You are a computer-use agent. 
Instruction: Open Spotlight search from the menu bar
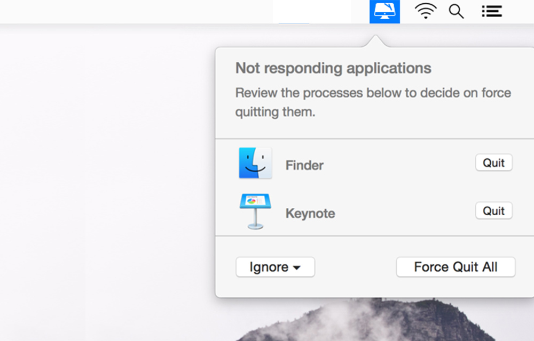pyautogui.click(x=456, y=11)
